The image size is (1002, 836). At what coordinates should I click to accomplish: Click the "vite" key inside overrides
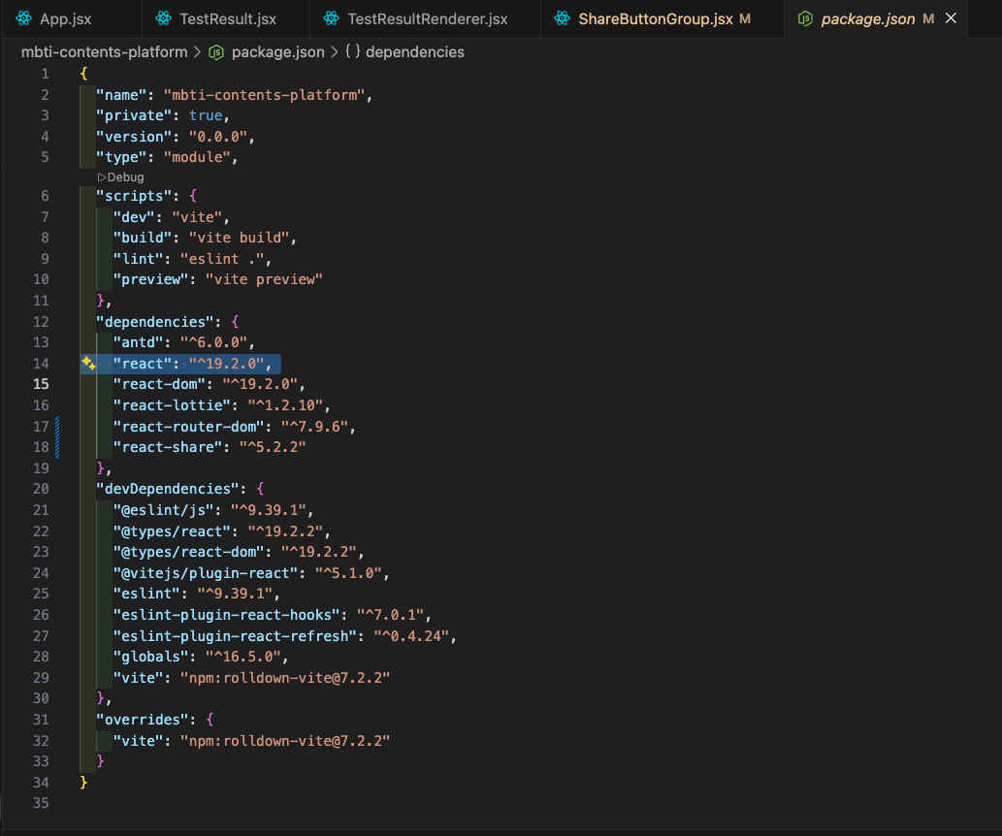[x=138, y=741]
